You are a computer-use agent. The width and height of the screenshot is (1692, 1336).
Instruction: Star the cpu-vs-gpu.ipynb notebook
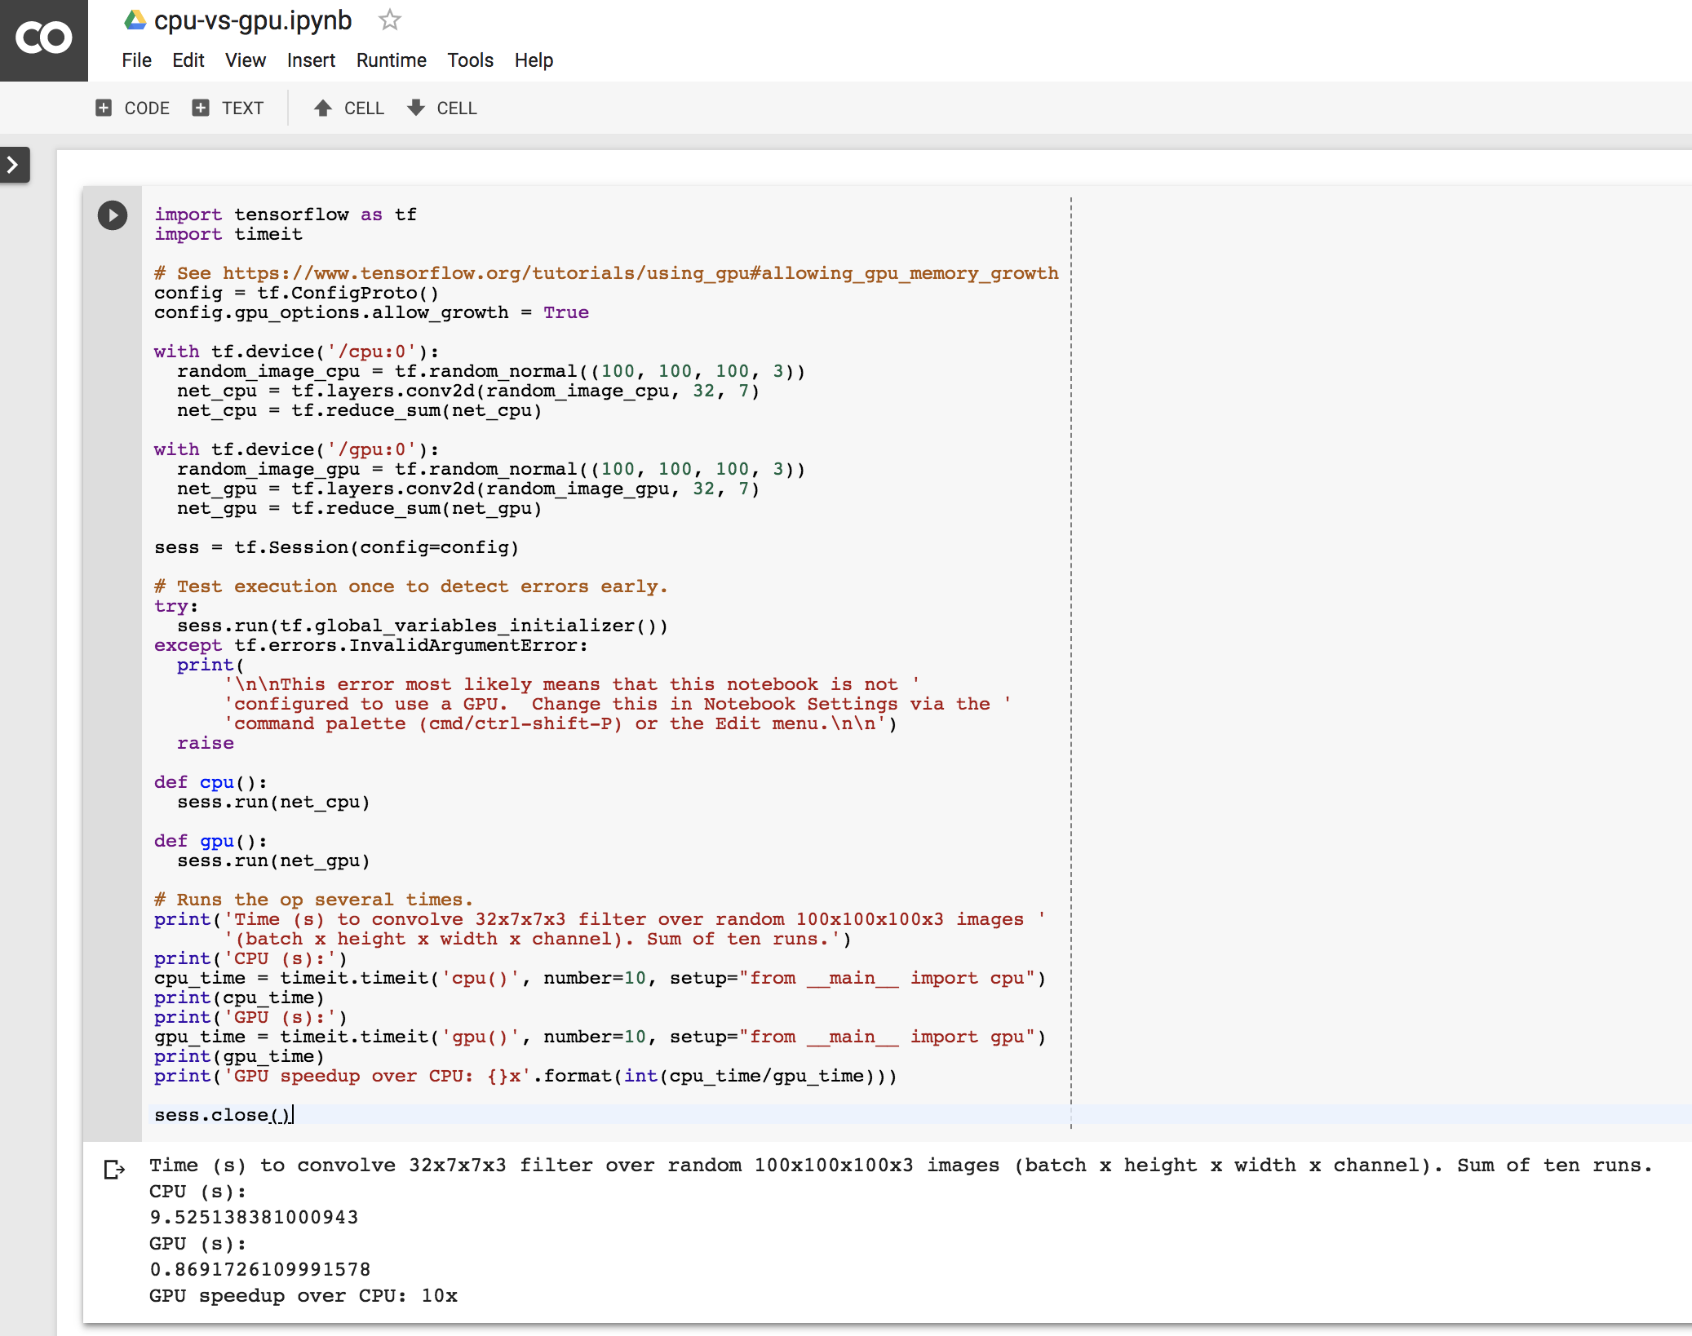[x=390, y=20]
